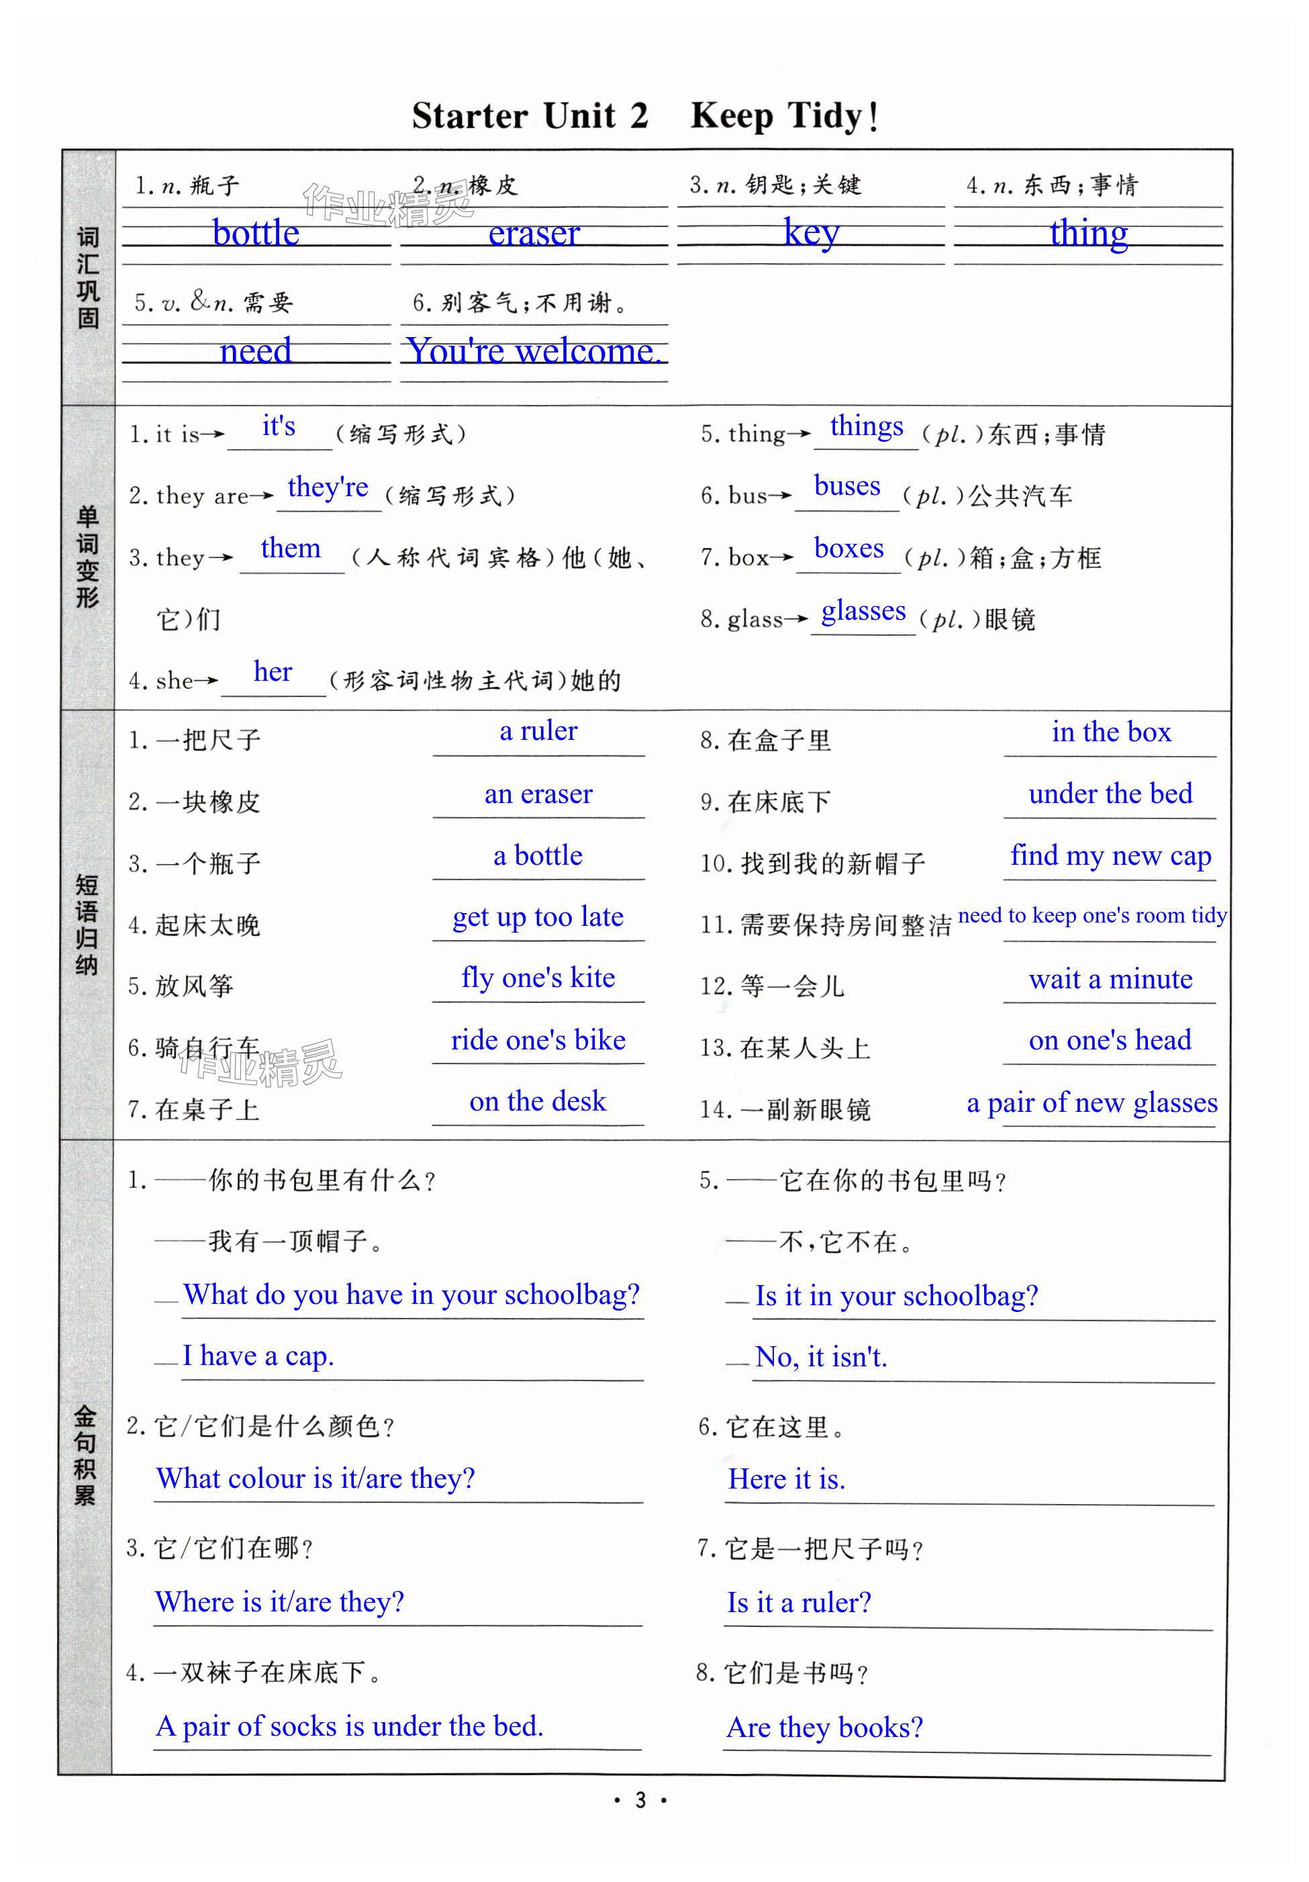Screen dimensions: 1309x1882
Task: Click the answer 'bottle' in vocabulary section
Action: click(x=256, y=233)
